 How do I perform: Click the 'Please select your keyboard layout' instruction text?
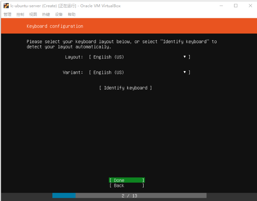[x=121, y=44]
